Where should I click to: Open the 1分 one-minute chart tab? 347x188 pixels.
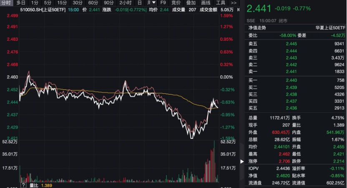[35, 3]
